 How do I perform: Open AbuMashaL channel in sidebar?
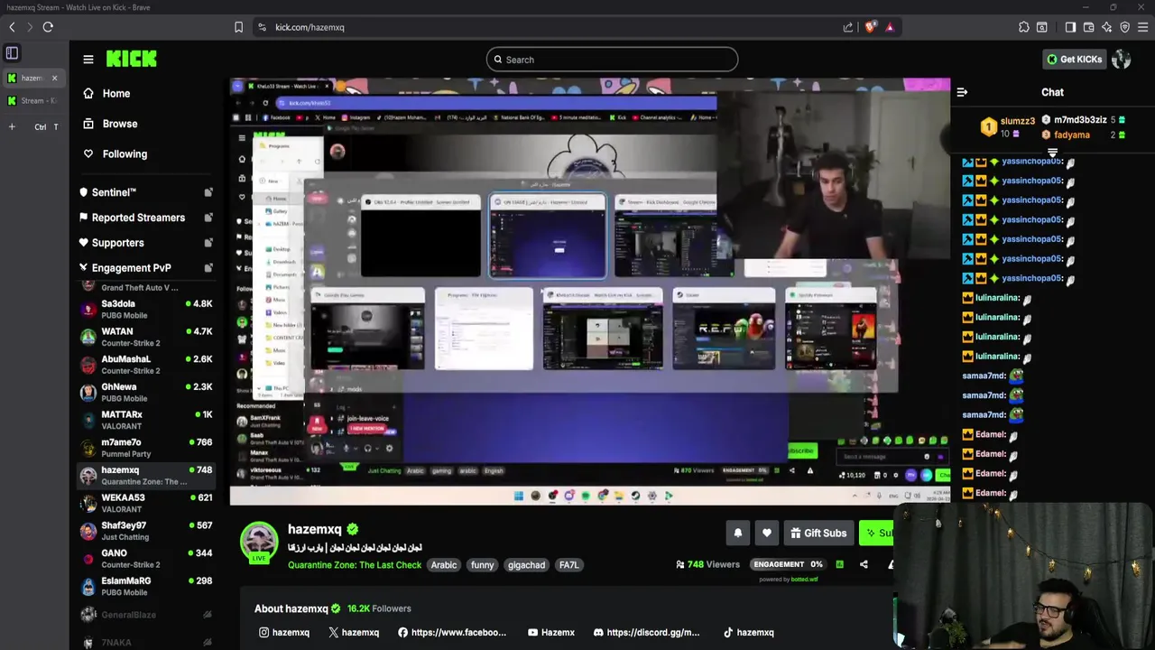(x=146, y=365)
